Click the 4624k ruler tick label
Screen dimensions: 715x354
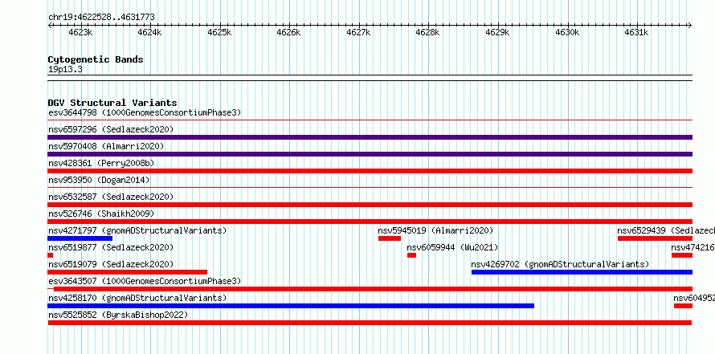tap(149, 33)
